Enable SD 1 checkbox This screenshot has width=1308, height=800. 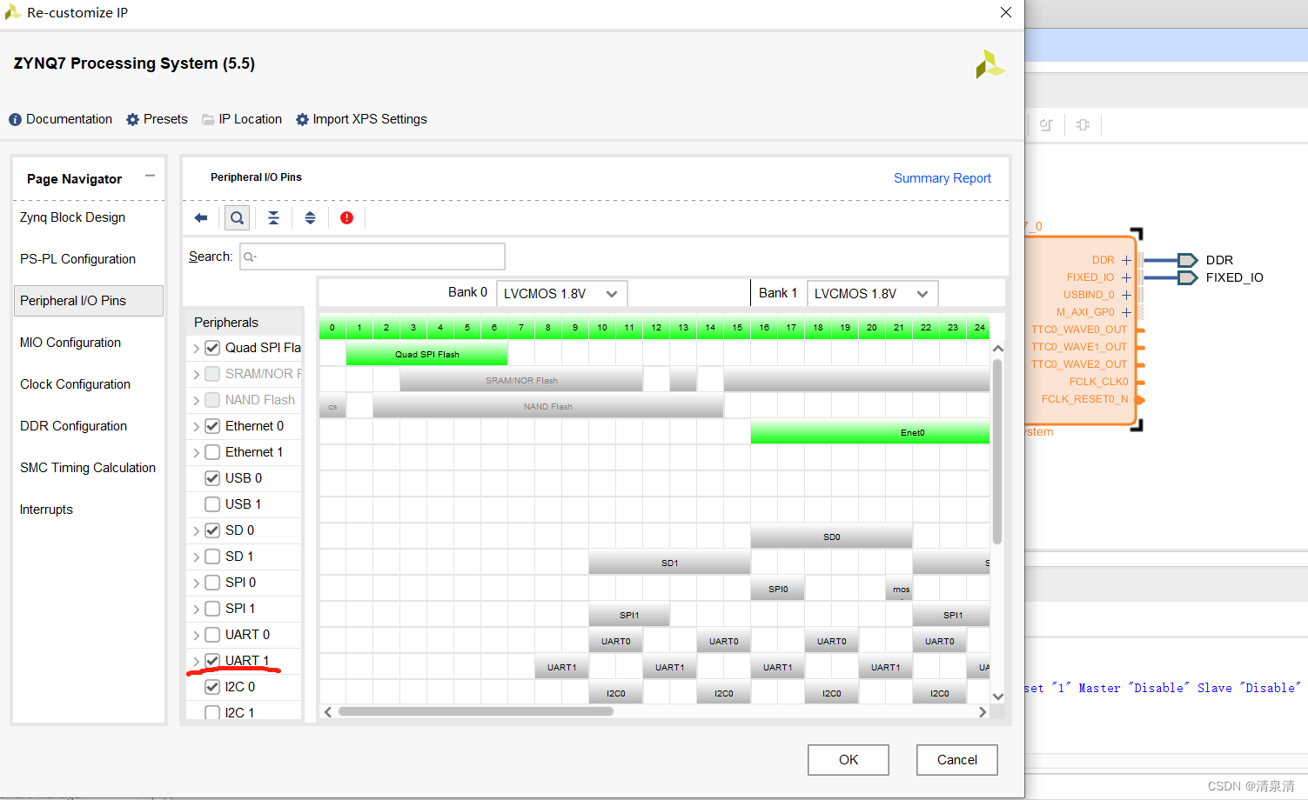[x=212, y=557]
